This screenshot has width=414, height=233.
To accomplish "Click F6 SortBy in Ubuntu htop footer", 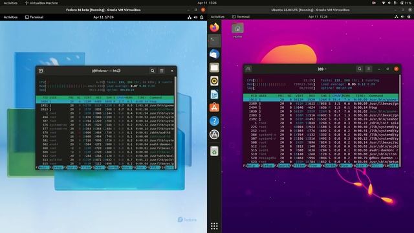I will [329, 166].
